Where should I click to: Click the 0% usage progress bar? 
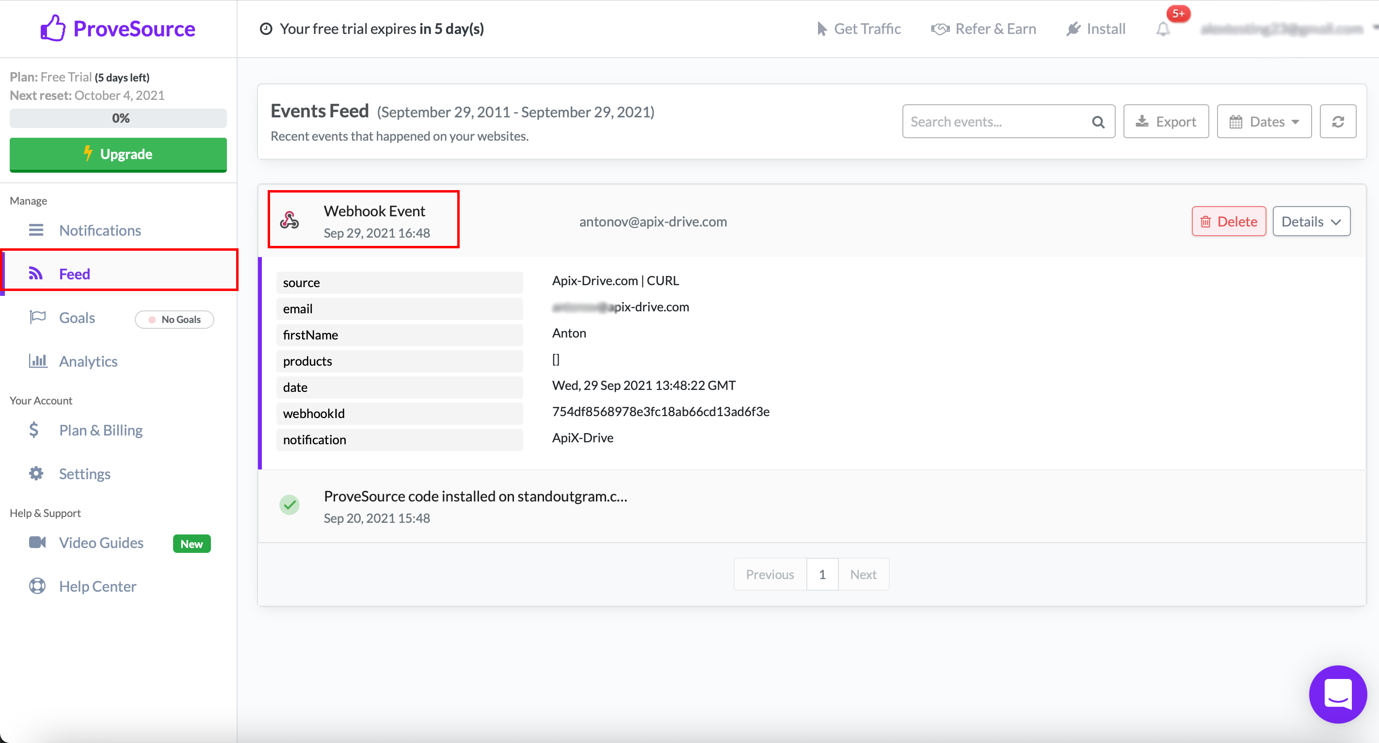click(x=118, y=118)
